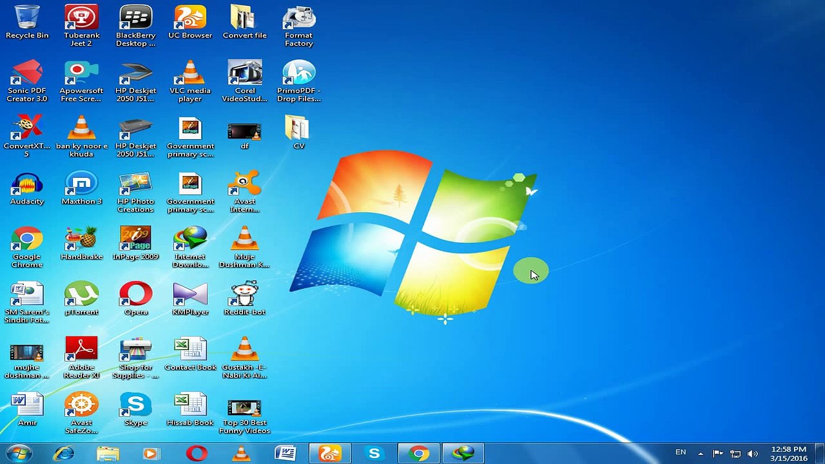The width and height of the screenshot is (825, 464).
Task: Launch Adobe Reader XI shortcut
Action: click(x=81, y=358)
